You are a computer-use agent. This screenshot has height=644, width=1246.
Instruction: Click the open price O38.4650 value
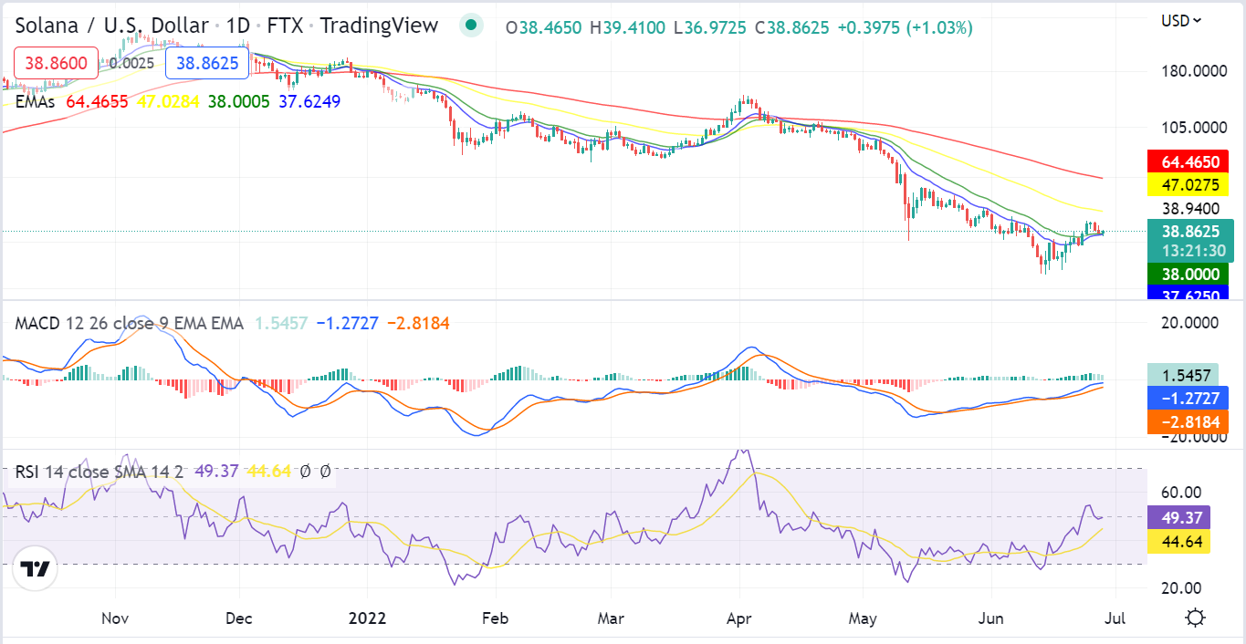(x=543, y=27)
